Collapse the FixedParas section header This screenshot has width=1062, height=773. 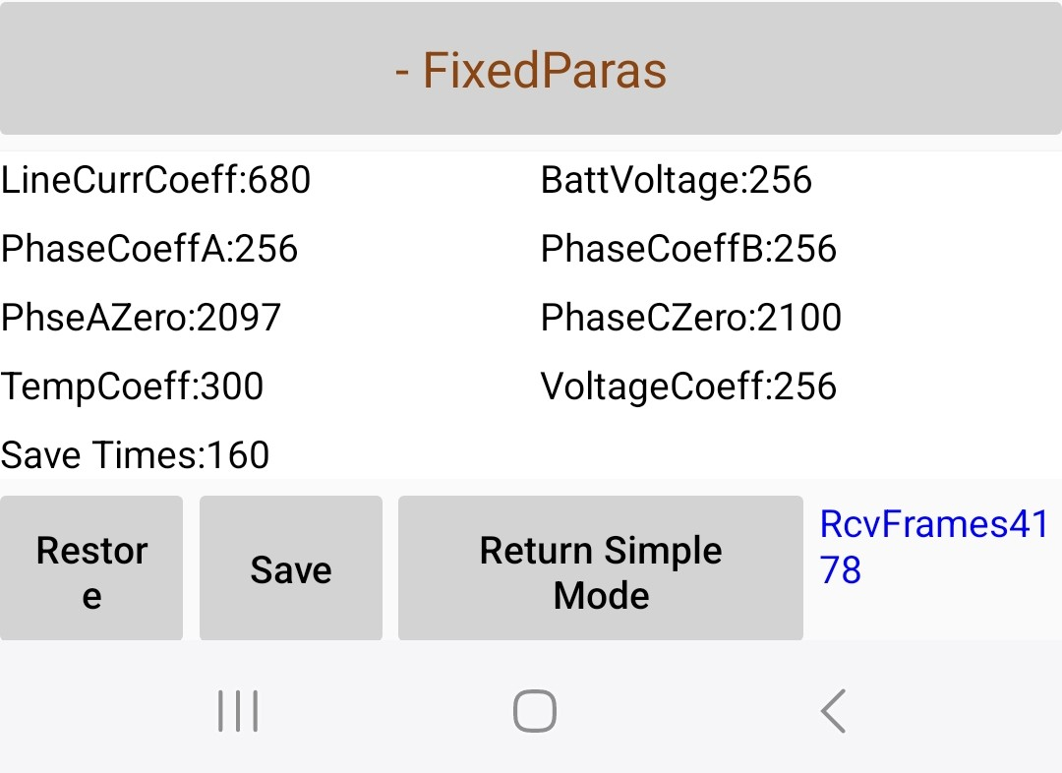(x=531, y=71)
